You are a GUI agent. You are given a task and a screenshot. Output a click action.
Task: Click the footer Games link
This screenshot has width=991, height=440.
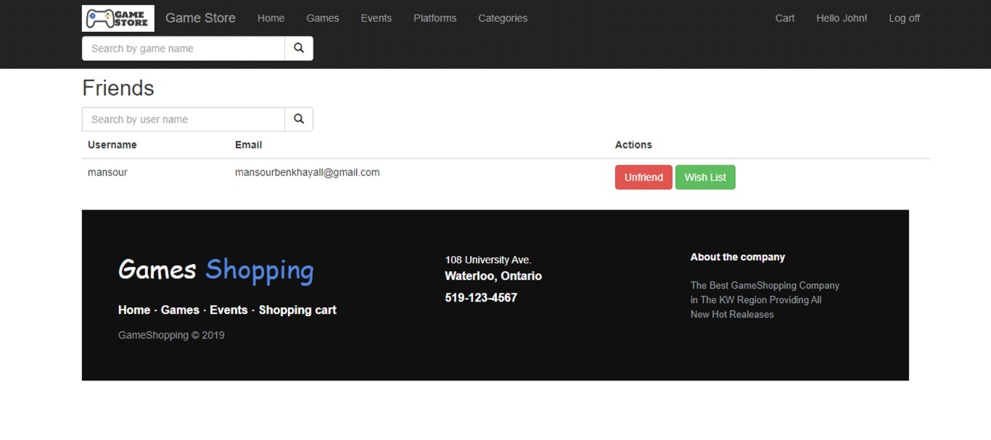click(180, 310)
